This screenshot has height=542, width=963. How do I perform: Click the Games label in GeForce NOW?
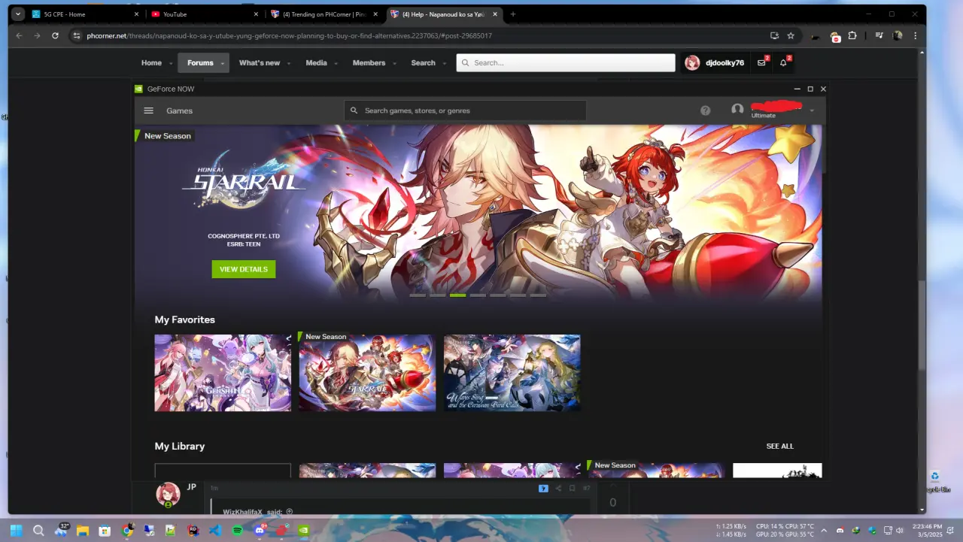pyautogui.click(x=180, y=111)
